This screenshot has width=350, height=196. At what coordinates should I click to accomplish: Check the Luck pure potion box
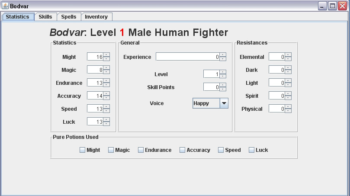pyautogui.click(x=251, y=150)
